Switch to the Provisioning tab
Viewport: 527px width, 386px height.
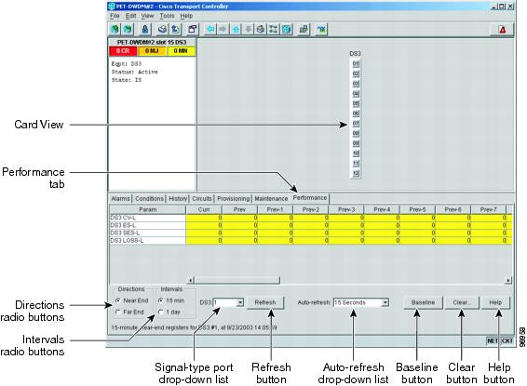click(234, 199)
